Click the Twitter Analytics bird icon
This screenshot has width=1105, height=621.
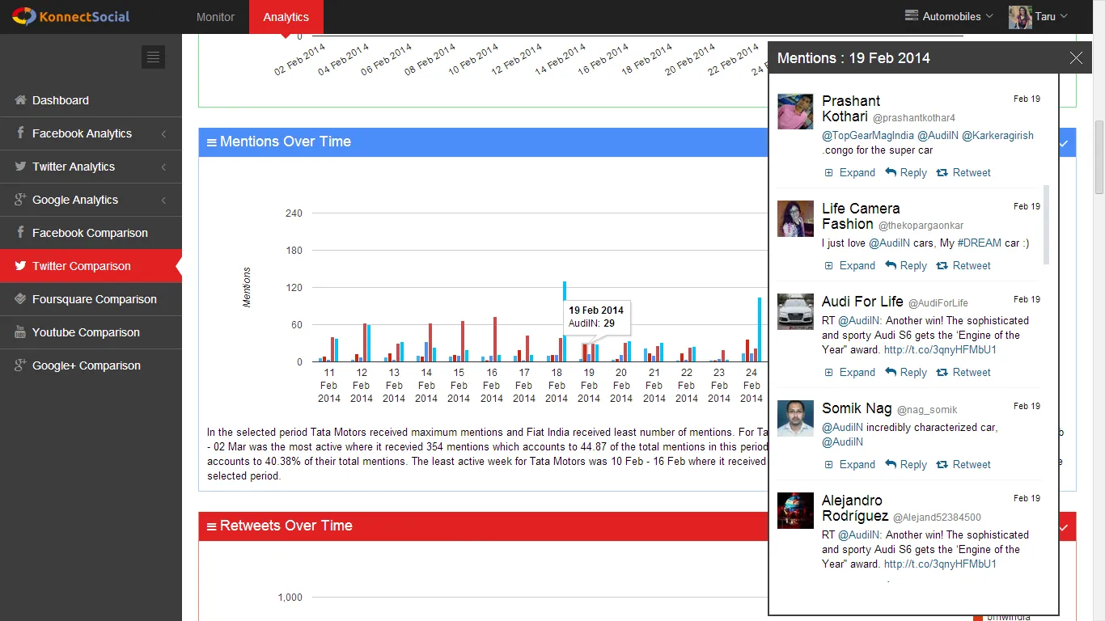coord(20,167)
